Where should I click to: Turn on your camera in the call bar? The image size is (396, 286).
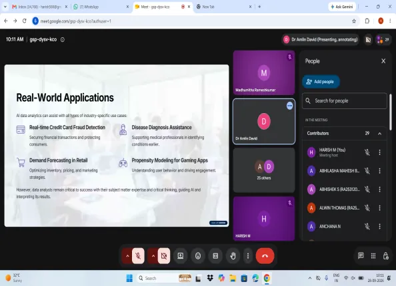click(x=164, y=256)
